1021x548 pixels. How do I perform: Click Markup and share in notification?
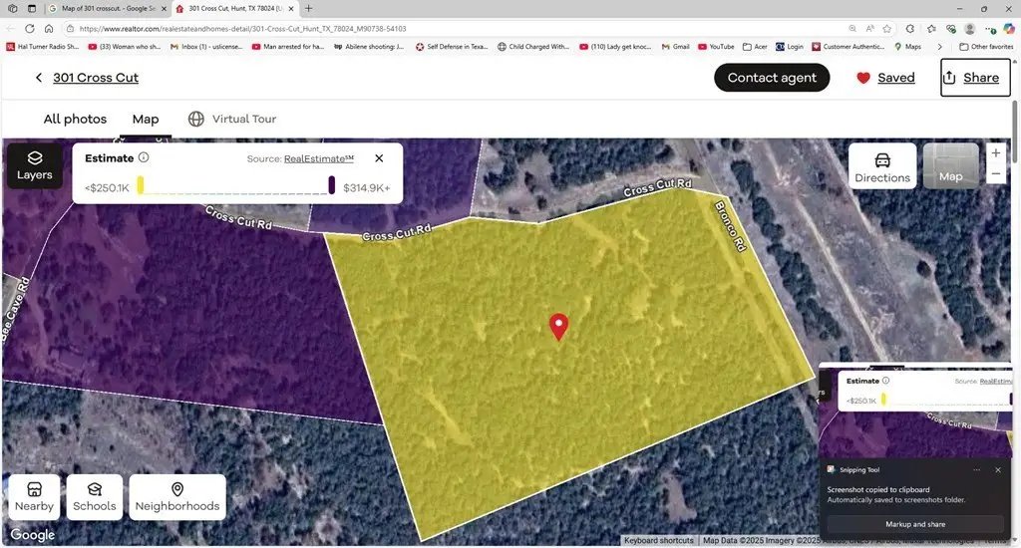point(914,524)
